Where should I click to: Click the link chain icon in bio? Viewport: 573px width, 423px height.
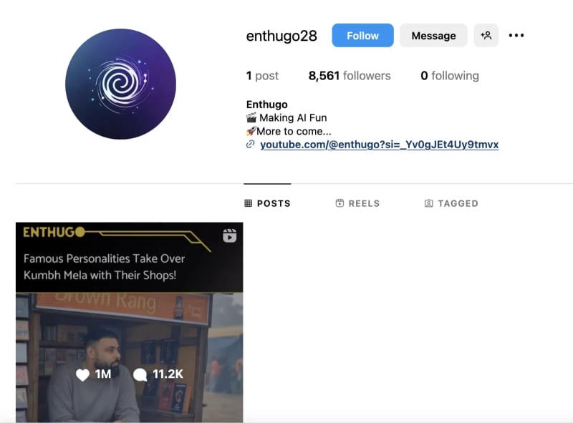(250, 145)
